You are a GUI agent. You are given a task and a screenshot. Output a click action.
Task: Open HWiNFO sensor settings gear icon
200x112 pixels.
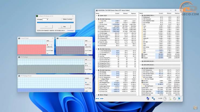coord(175,99)
